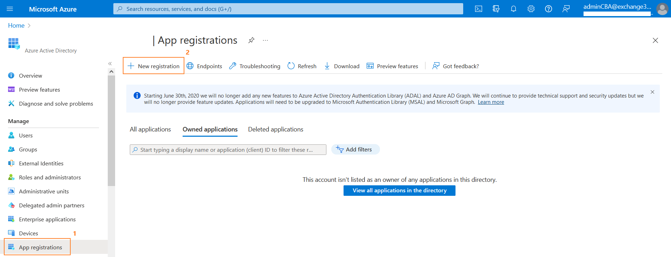Open help question mark icon
The image size is (671, 257).
(x=549, y=9)
